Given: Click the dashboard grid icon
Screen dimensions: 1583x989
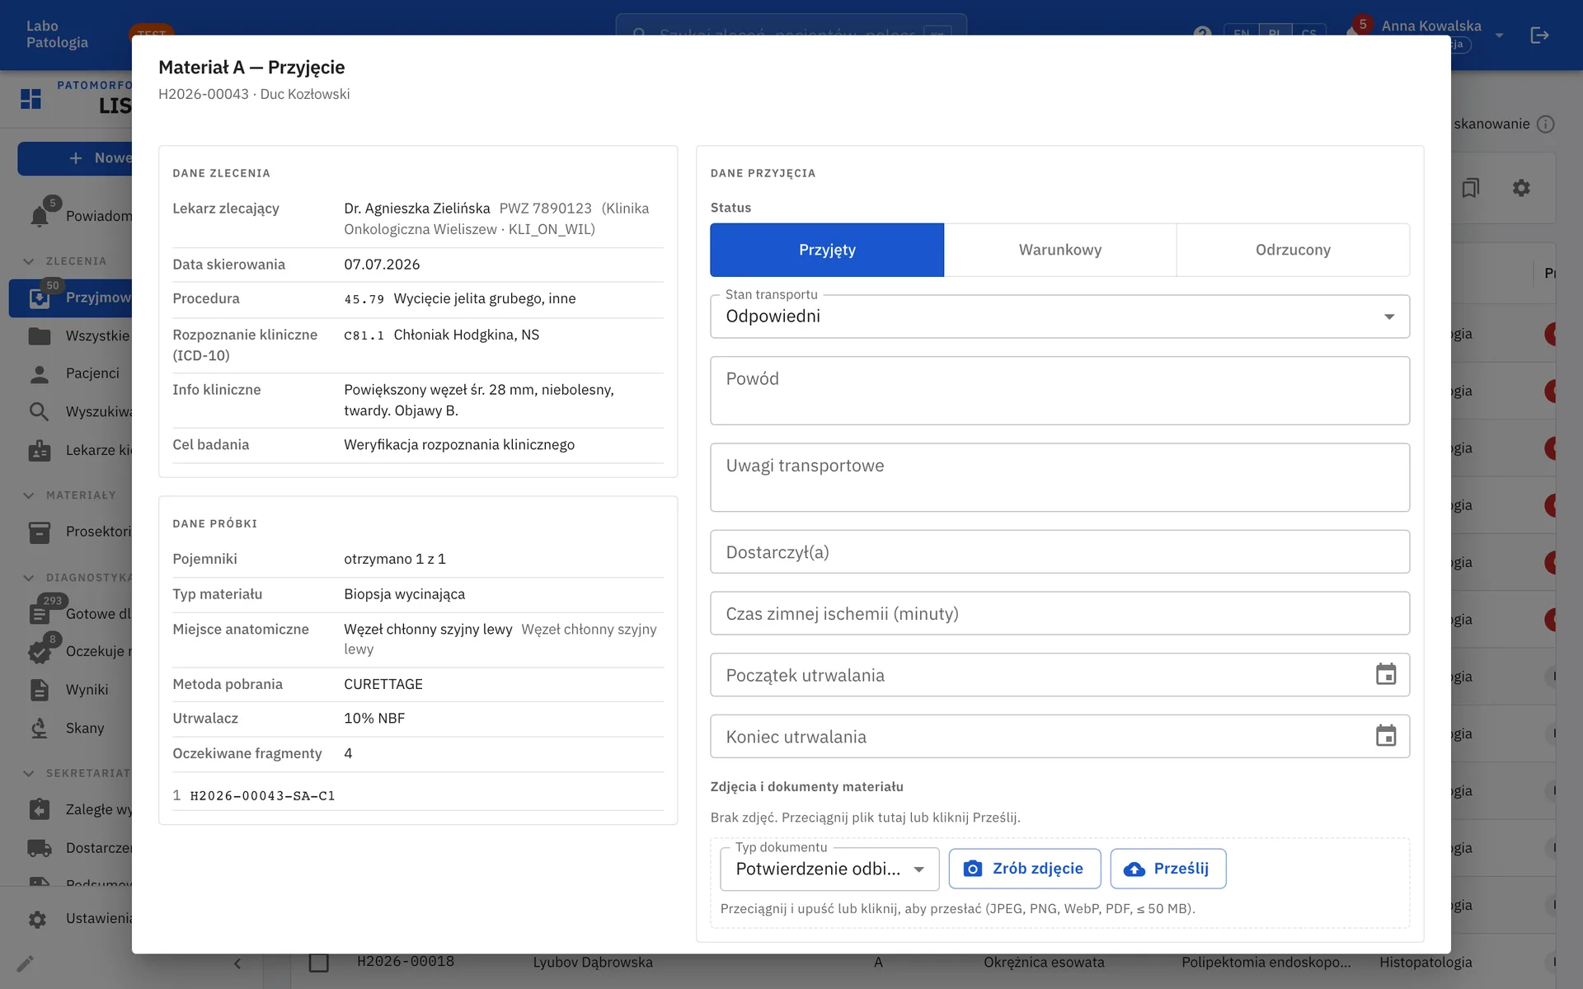Looking at the screenshot, I should [31, 99].
